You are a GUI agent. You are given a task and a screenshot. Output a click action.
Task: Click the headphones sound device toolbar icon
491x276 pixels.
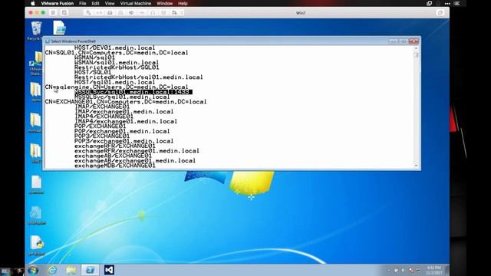click(x=153, y=13)
